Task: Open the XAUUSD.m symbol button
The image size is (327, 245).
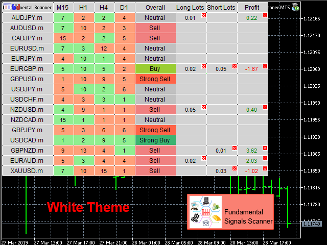Action: (28, 171)
